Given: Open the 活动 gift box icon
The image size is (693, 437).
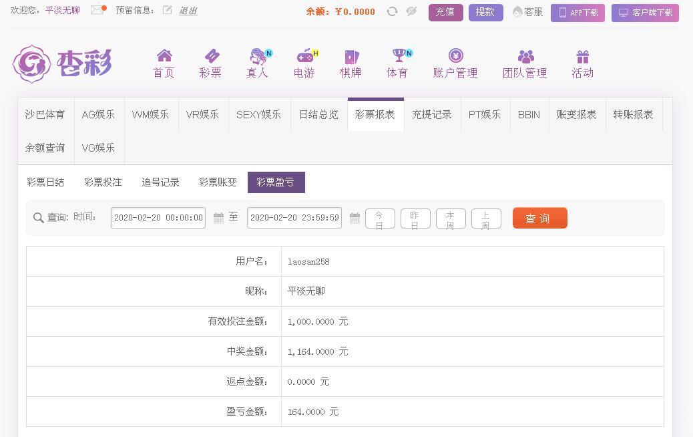Looking at the screenshot, I should (582, 56).
